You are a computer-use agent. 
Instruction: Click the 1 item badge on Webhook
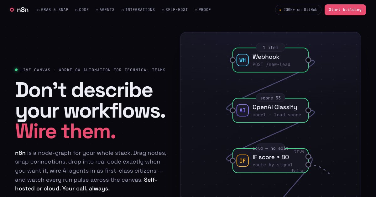[270, 48]
